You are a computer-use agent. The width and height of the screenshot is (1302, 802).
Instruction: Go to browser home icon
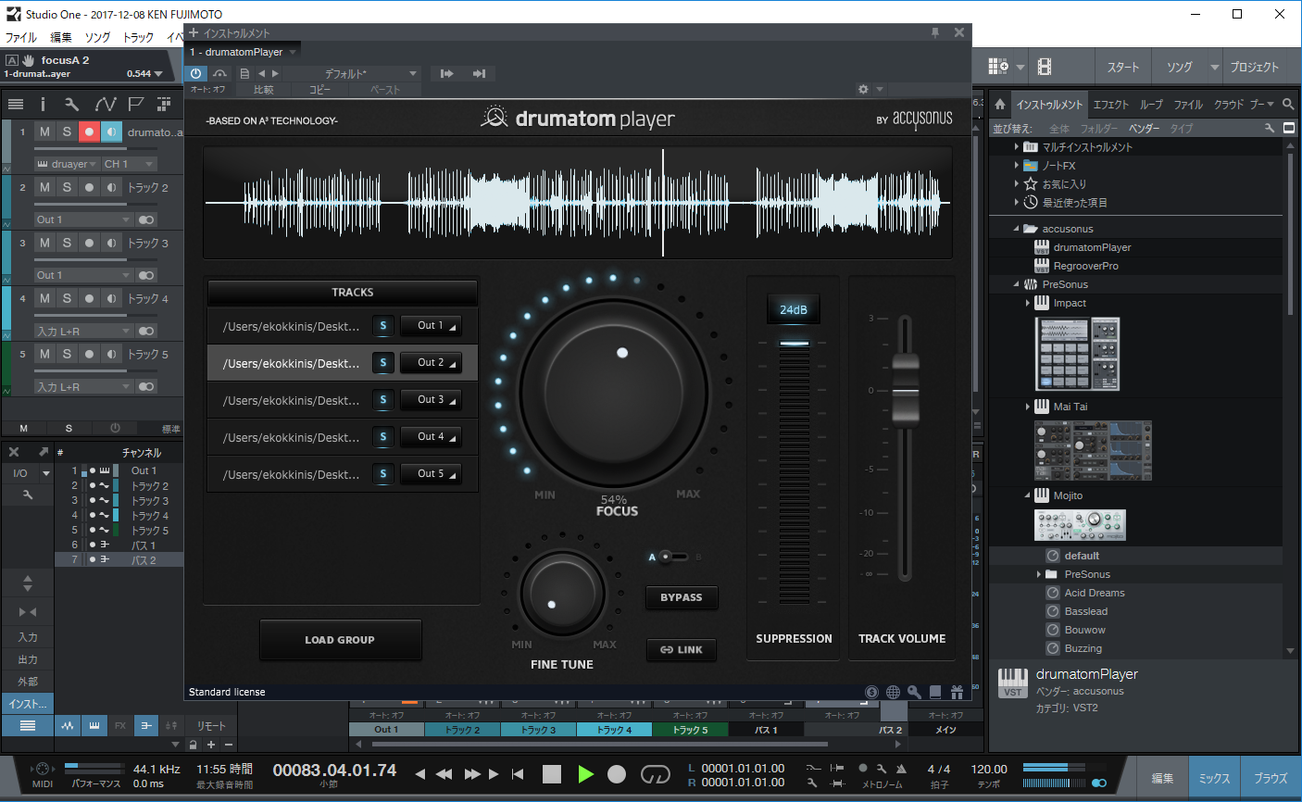pos(1000,104)
